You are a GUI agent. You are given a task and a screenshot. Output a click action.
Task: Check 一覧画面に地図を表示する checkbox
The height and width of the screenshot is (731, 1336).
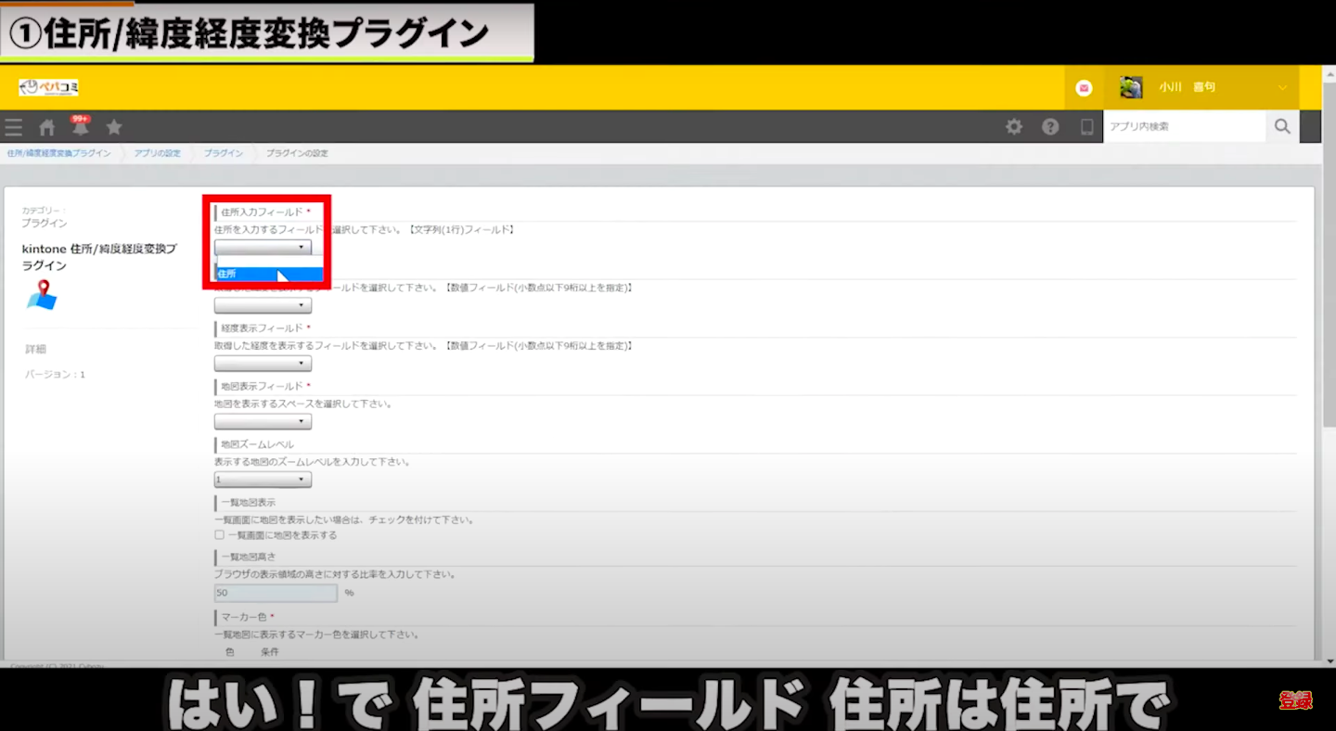click(x=220, y=535)
